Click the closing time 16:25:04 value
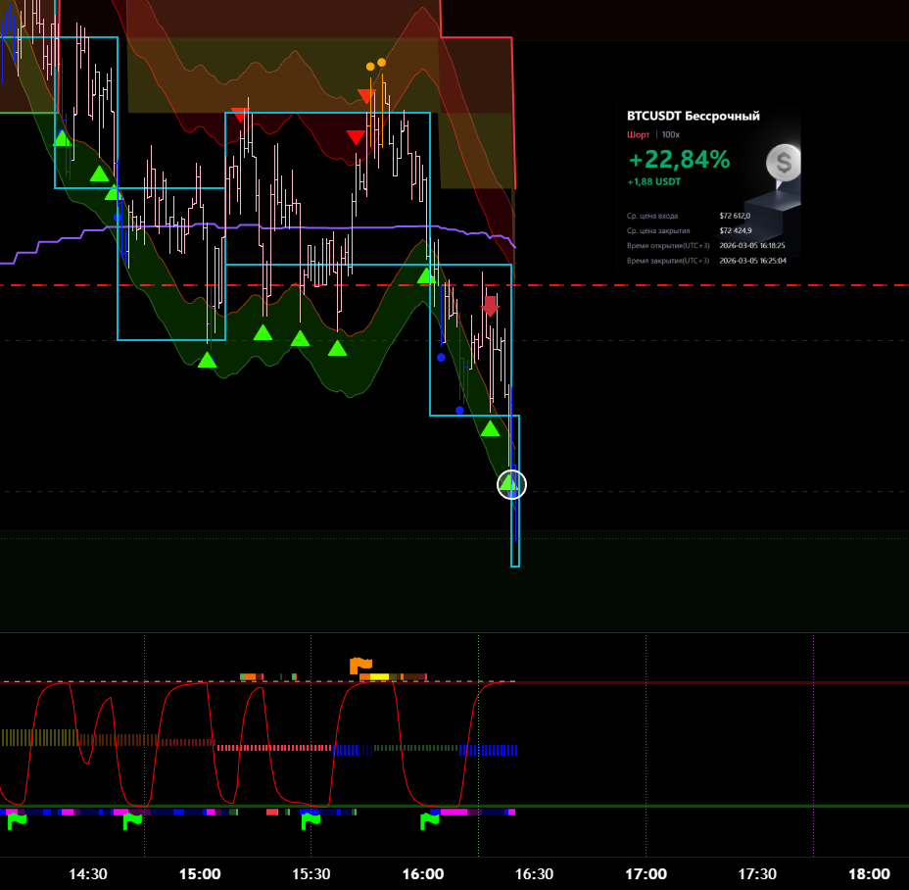 [x=752, y=261]
